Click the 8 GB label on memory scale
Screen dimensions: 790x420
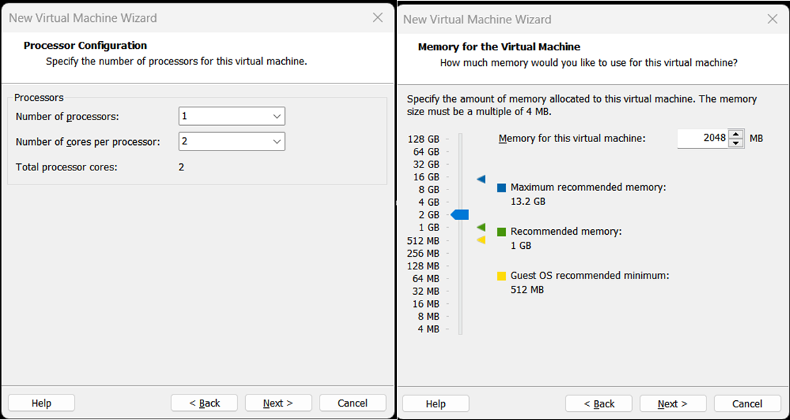[x=429, y=189]
